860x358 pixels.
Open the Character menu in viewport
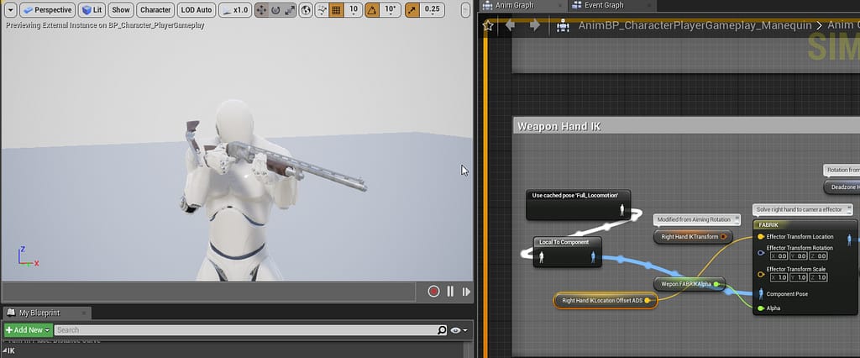[155, 10]
